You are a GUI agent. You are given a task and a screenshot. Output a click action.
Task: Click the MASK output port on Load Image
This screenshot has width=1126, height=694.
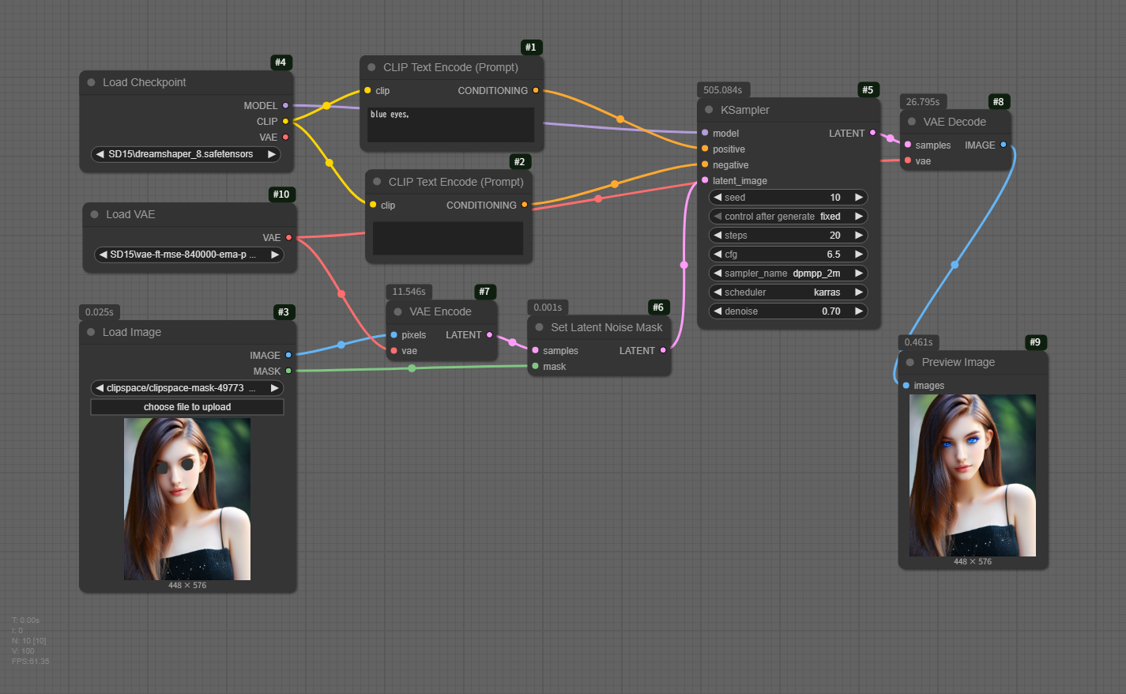[288, 371]
